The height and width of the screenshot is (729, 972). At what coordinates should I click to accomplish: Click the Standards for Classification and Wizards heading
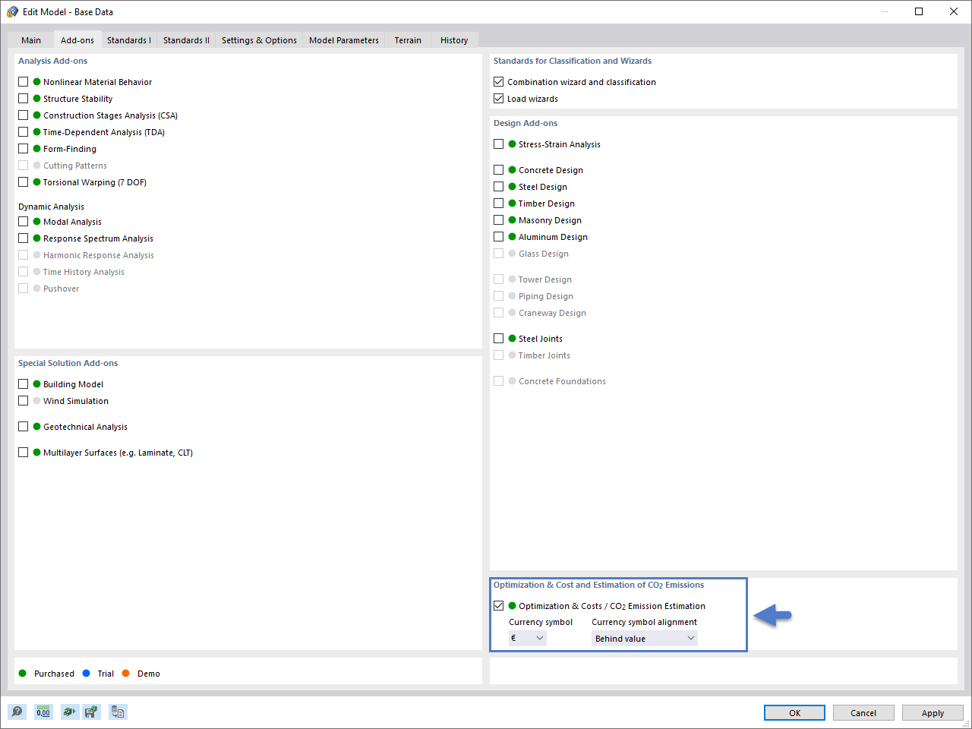click(573, 61)
